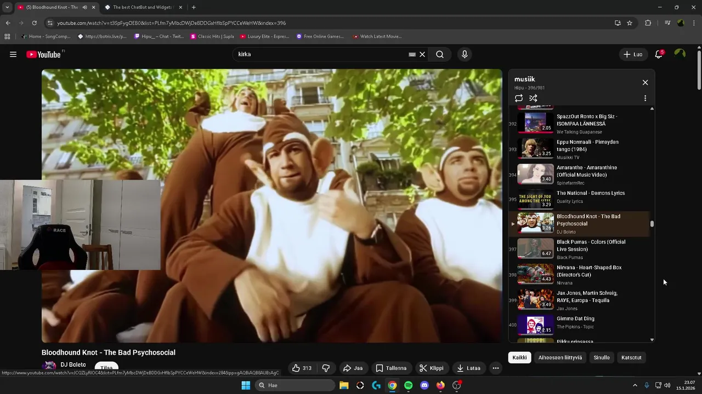Go back with browser back arrow

(8, 23)
